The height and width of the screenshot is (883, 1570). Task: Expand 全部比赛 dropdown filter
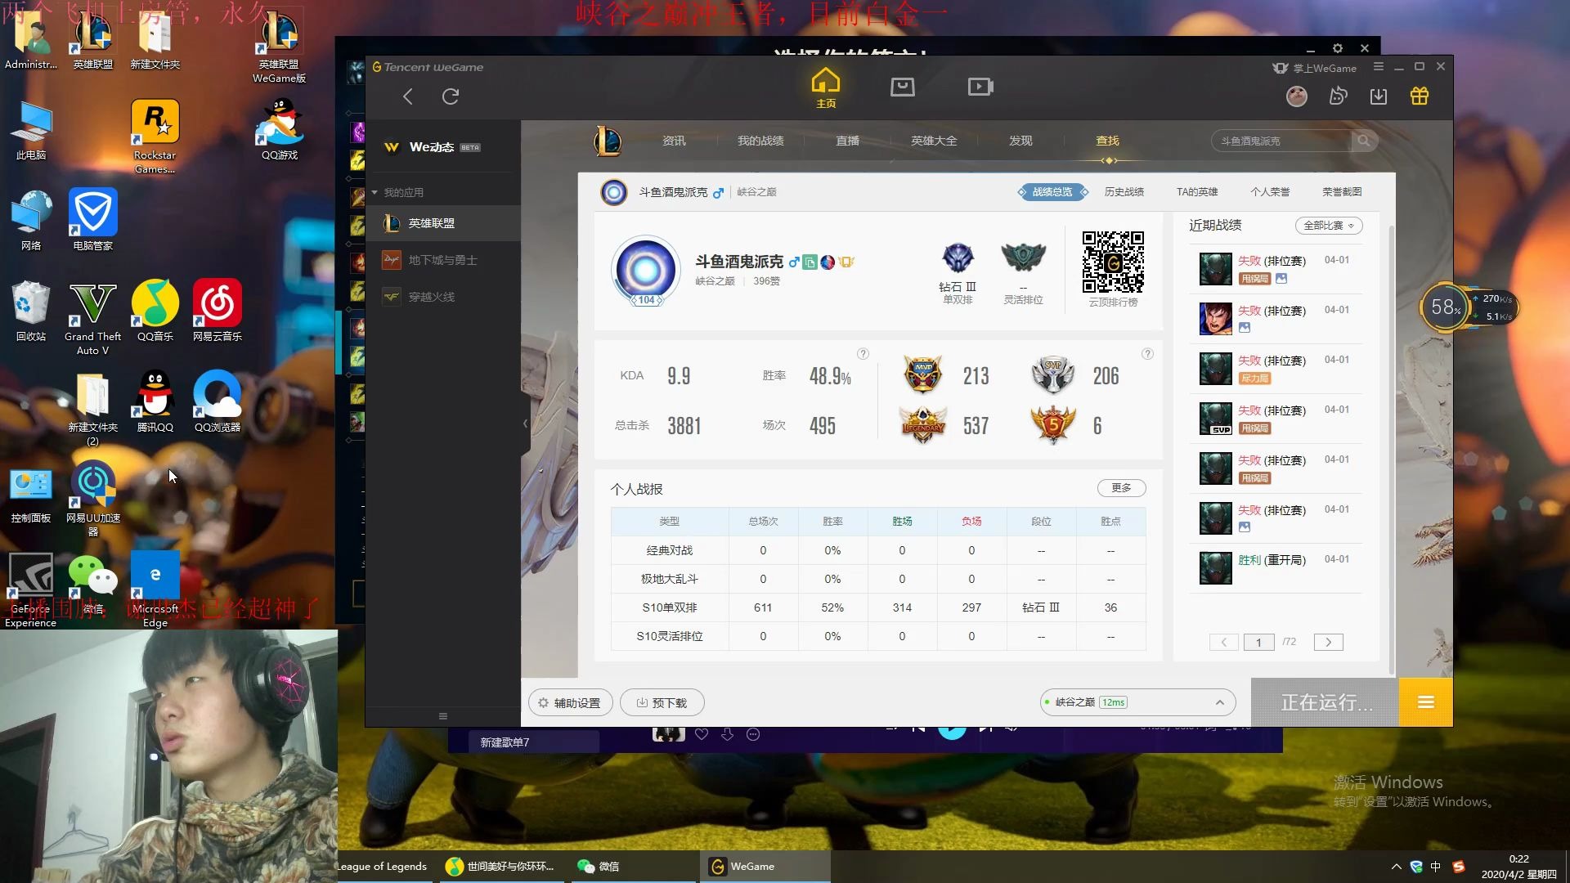point(1327,226)
